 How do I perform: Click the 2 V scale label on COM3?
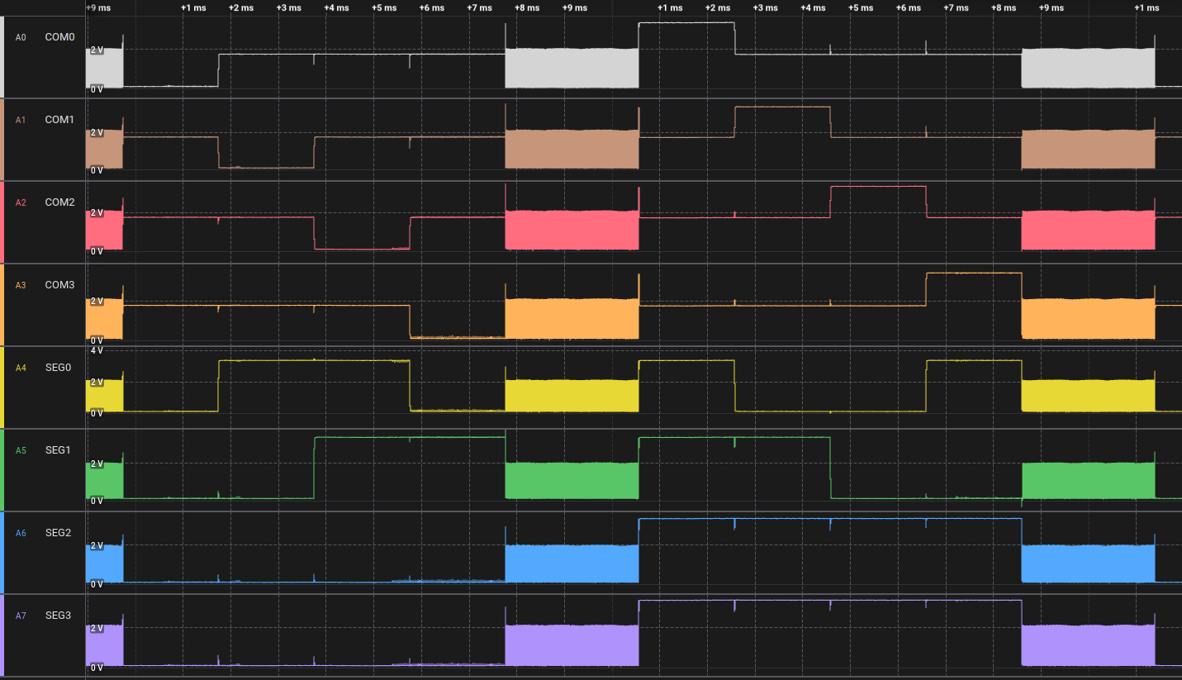pos(97,302)
